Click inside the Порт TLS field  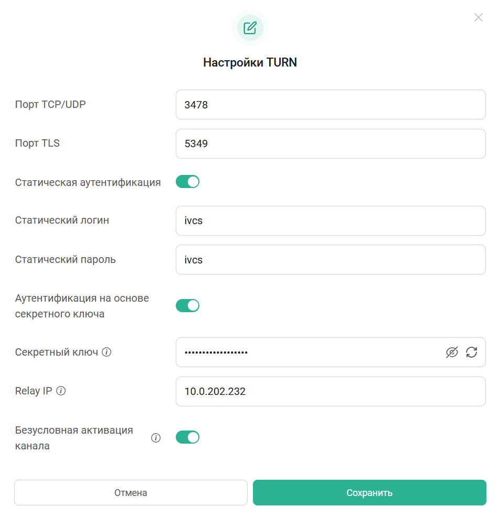331,144
